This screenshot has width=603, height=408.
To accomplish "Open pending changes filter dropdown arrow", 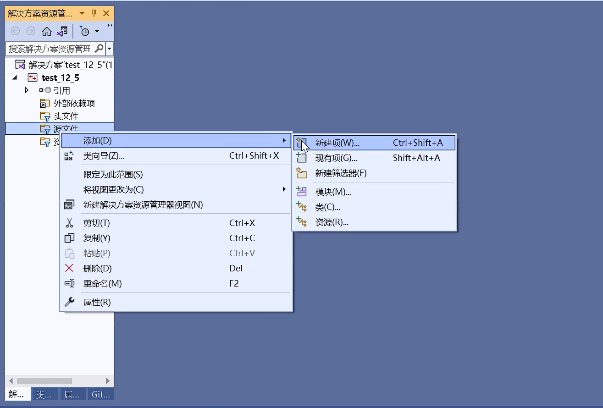I will (97, 31).
